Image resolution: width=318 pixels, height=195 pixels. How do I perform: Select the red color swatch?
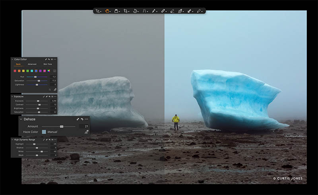[x=15, y=71]
